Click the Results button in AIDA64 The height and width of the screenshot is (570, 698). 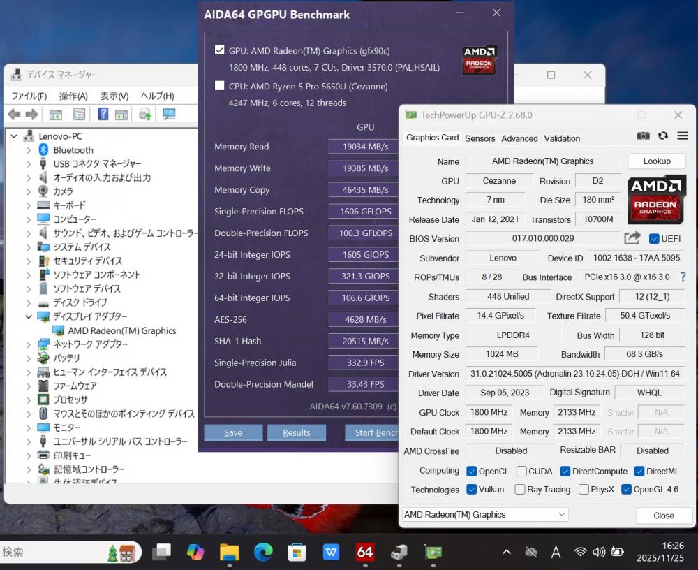point(296,433)
